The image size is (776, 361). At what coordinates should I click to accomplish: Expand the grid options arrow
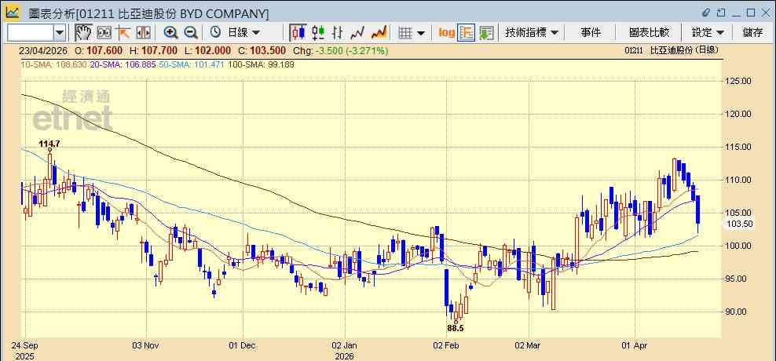[x=421, y=33]
